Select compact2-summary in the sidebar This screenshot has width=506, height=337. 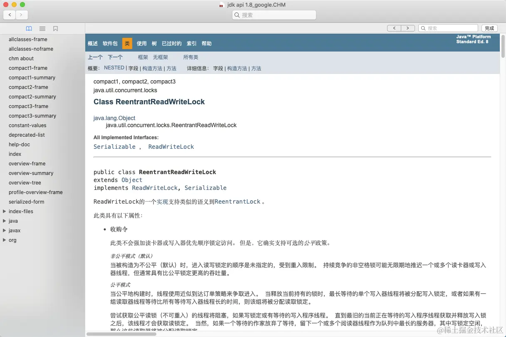(32, 97)
